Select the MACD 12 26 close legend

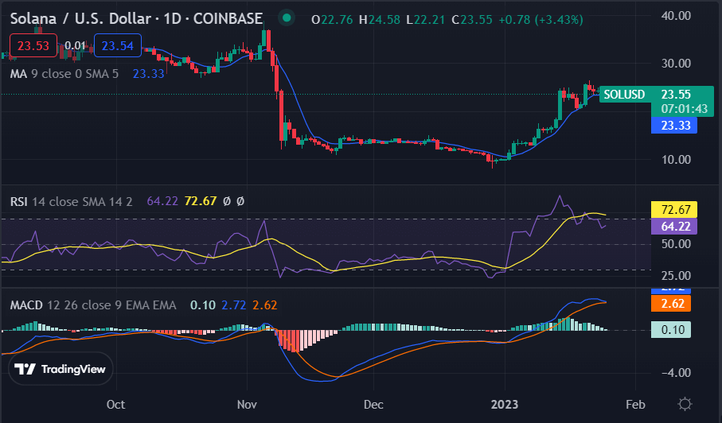(x=93, y=305)
